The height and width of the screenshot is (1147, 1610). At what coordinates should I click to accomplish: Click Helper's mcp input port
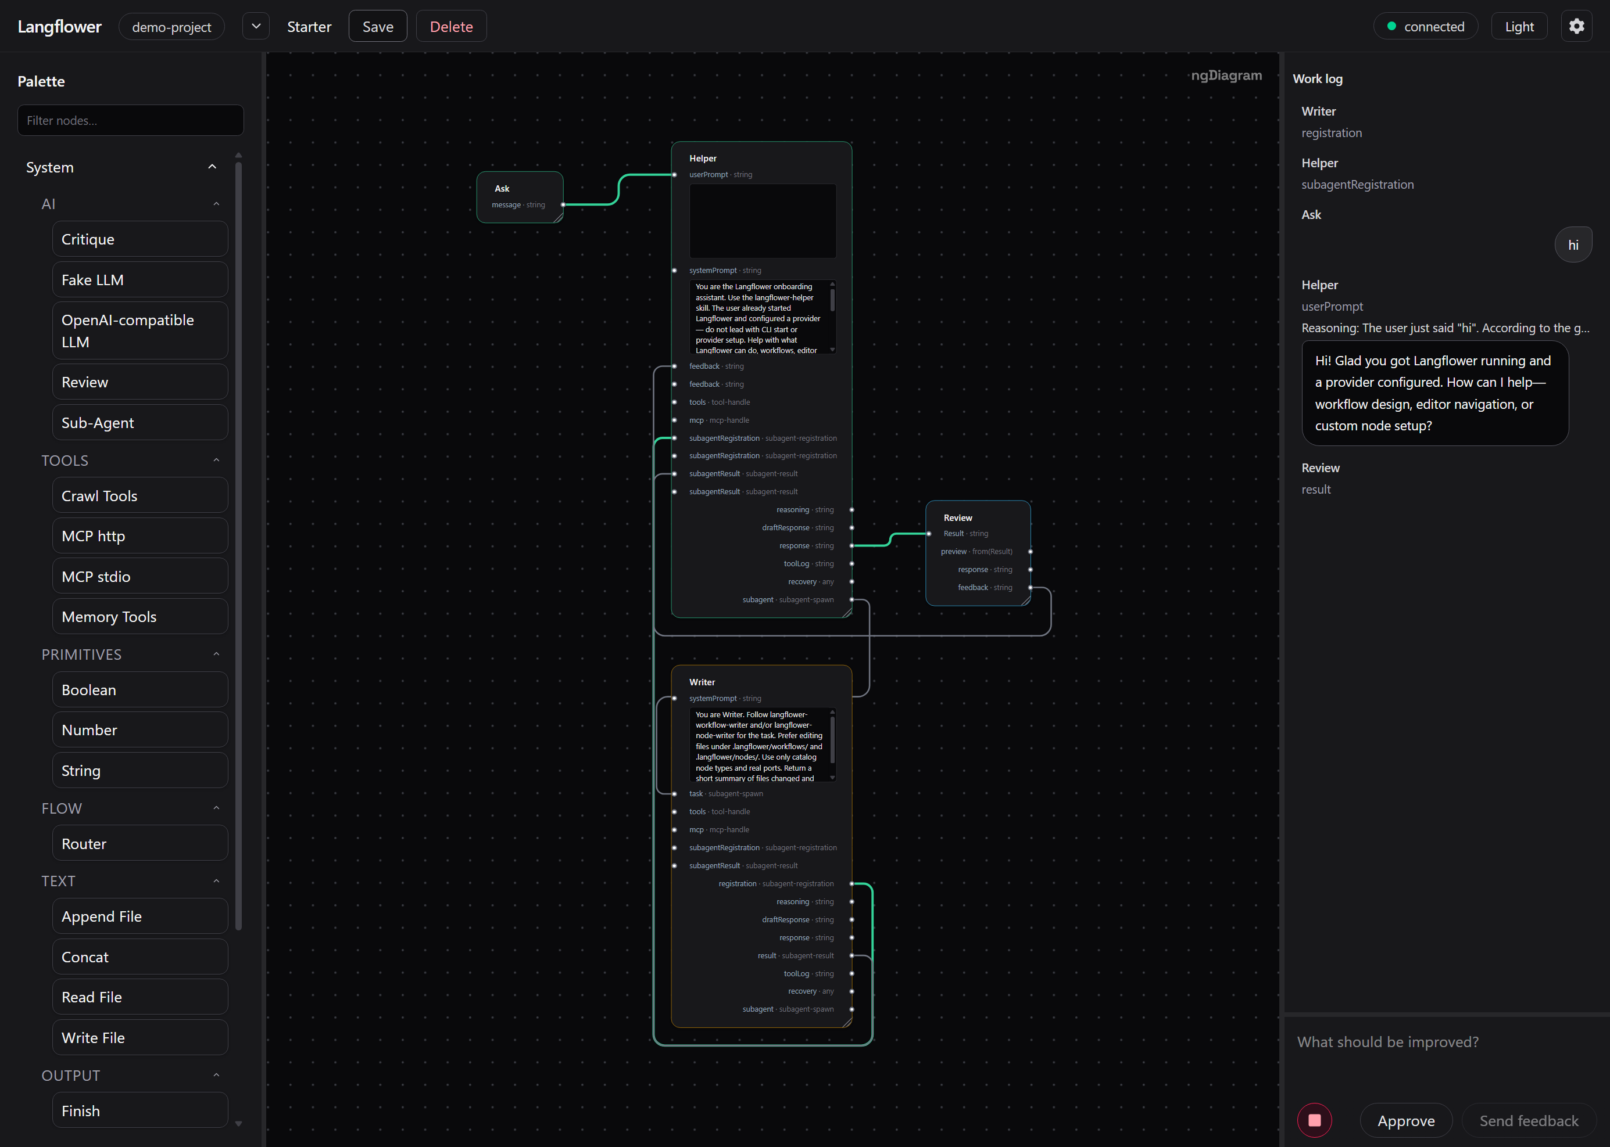(x=674, y=420)
